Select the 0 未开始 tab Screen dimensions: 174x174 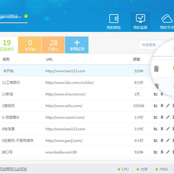(x=30, y=45)
